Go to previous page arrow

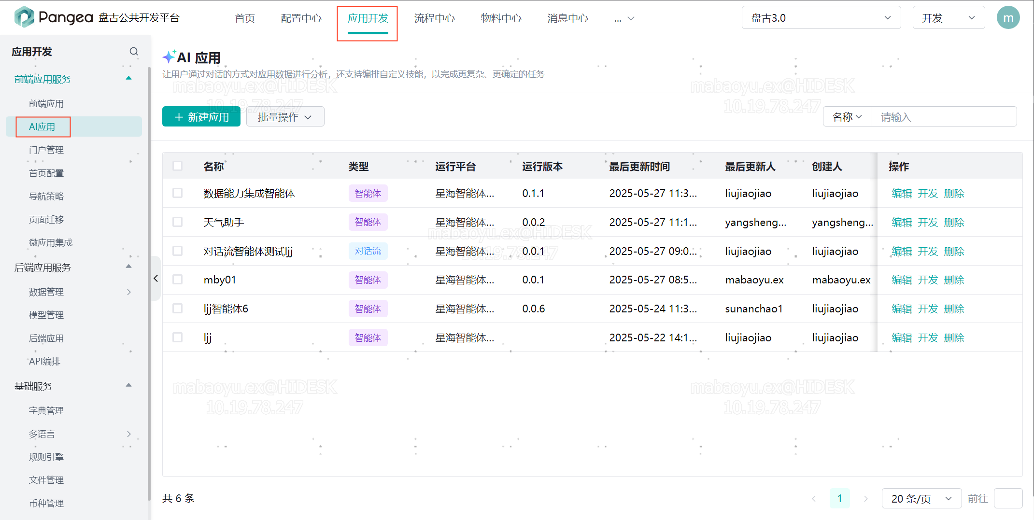pos(814,498)
